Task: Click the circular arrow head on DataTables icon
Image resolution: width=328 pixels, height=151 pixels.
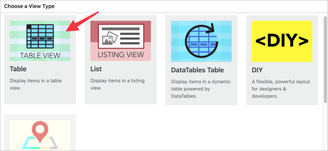Action: [x=211, y=29]
